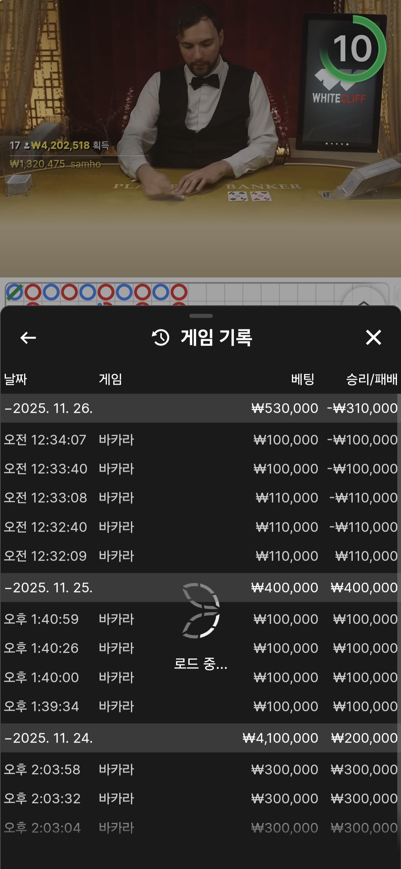Click the 베팅 column header
The image size is (401, 869).
tap(303, 379)
